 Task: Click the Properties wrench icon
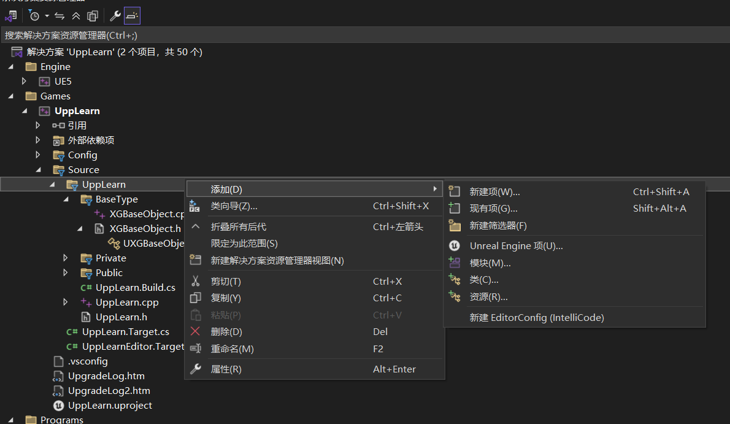tap(115, 15)
